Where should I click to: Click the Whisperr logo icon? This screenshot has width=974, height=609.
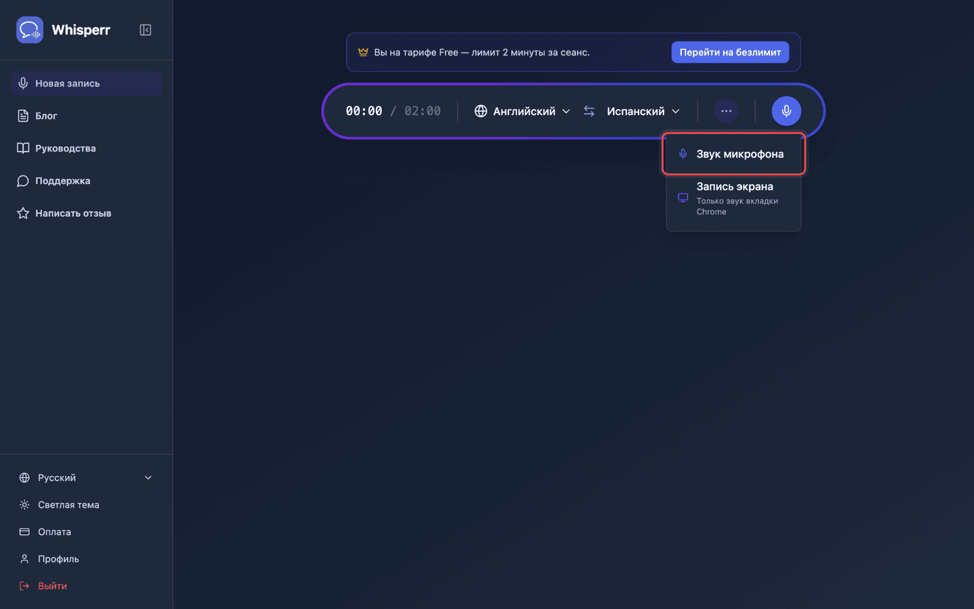30,30
